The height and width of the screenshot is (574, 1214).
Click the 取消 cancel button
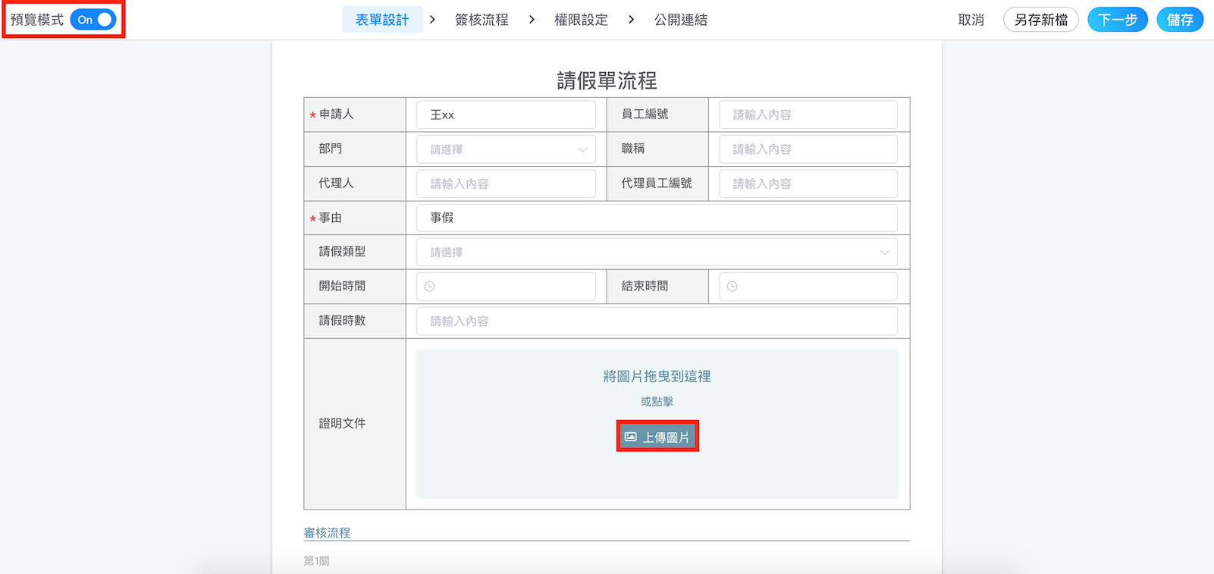[971, 20]
